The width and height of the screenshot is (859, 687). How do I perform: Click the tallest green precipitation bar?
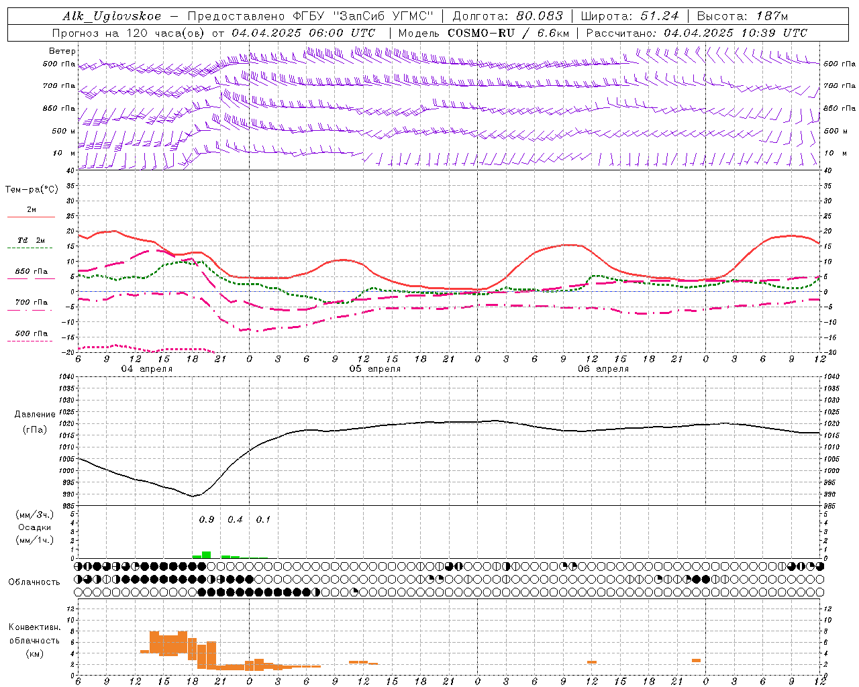pos(207,555)
